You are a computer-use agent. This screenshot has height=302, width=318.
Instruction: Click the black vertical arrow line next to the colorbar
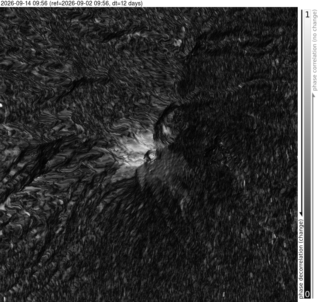pos(301,112)
